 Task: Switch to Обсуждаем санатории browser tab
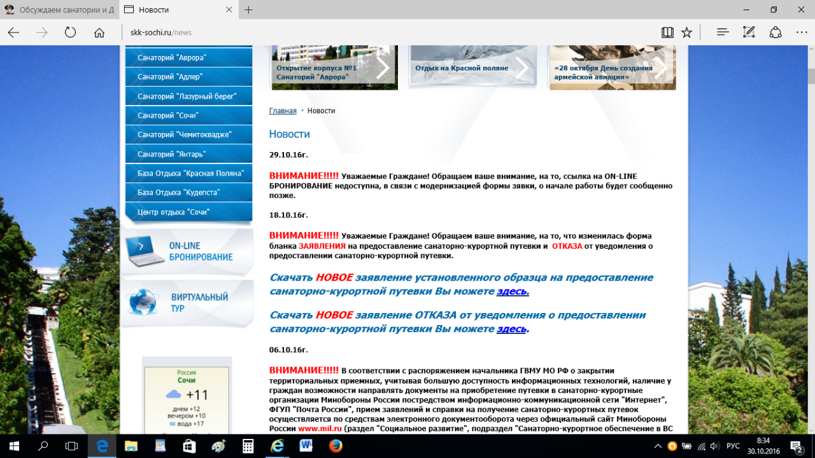pyautogui.click(x=59, y=10)
